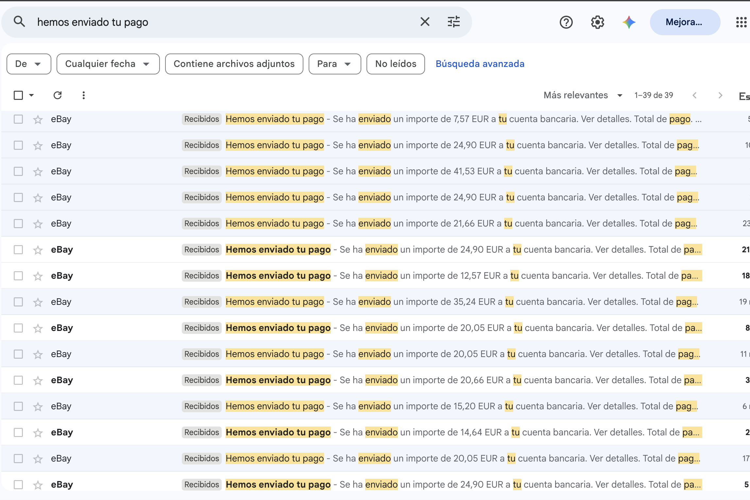The image size is (750, 500).
Task: Go to newer results with left chevron
Action: point(694,95)
